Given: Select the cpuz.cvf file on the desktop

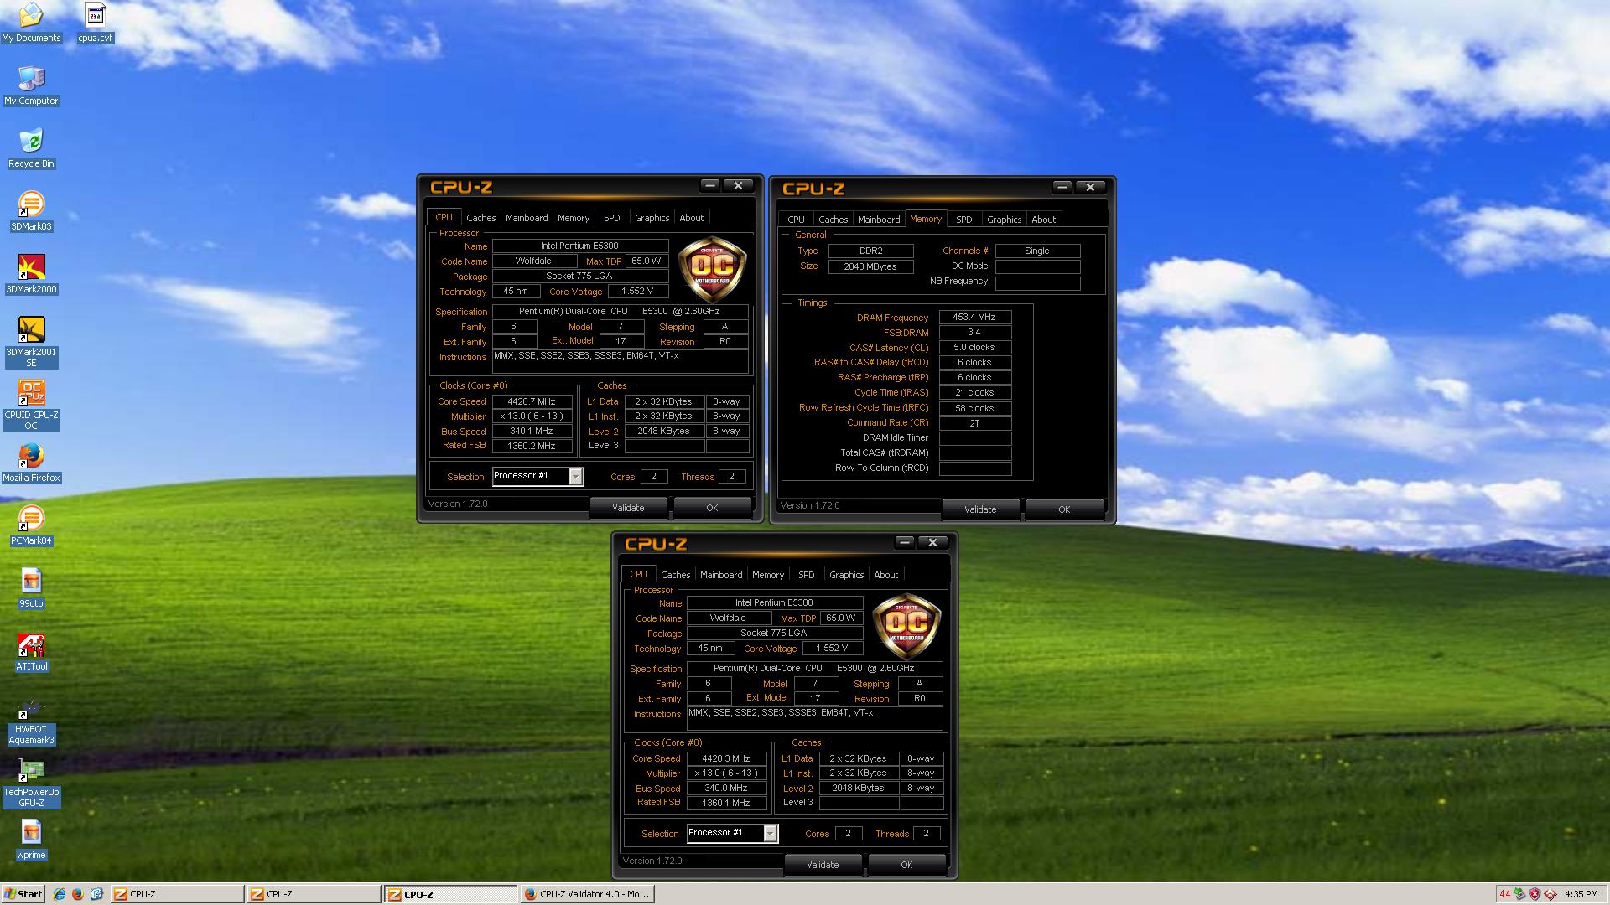Looking at the screenshot, I should pyautogui.click(x=95, y=23).
